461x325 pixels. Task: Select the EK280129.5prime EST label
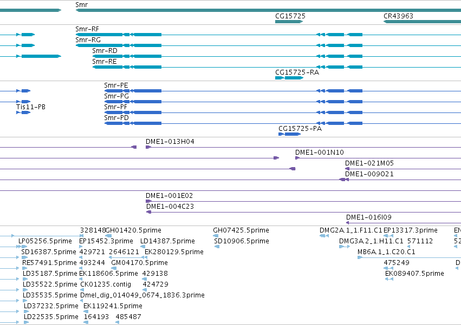coord(174,252)
